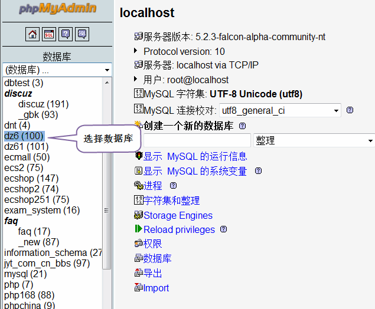Open the 整理 collation dropdown
The height and width of the screenshot is (309, 375).
tap(314, 140)
